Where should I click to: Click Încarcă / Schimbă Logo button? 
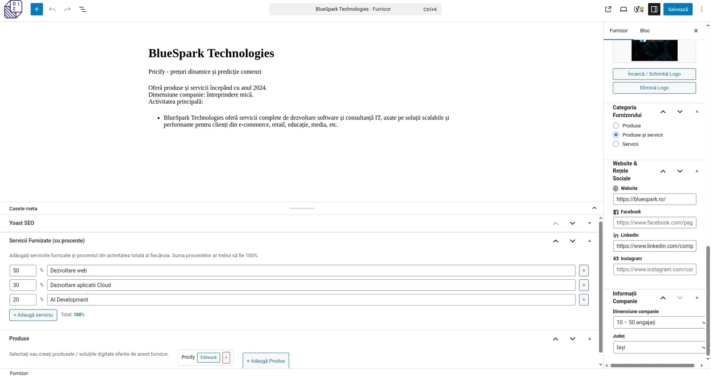tap(654, 74)
